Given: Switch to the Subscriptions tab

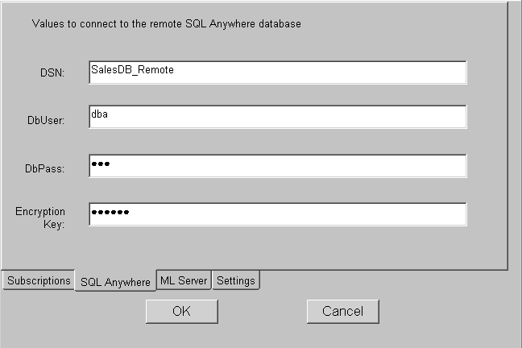Looking at the screenshot, I should (x=39, y=280).
